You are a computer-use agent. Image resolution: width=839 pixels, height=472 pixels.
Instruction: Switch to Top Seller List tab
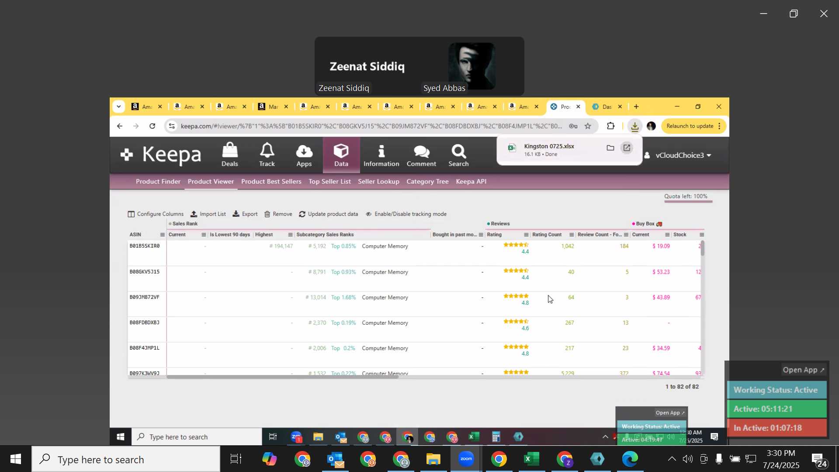tap(329, 181)
